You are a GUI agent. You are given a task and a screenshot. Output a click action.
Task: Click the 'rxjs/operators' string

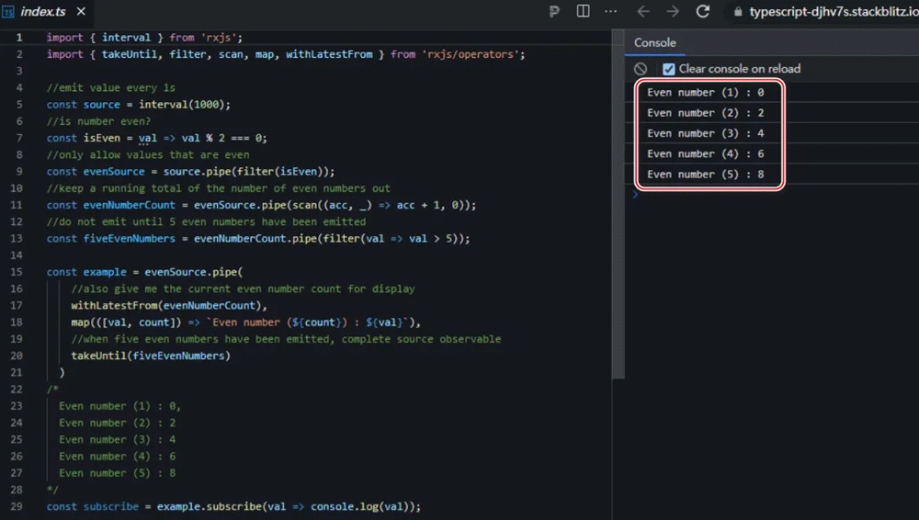470,54
